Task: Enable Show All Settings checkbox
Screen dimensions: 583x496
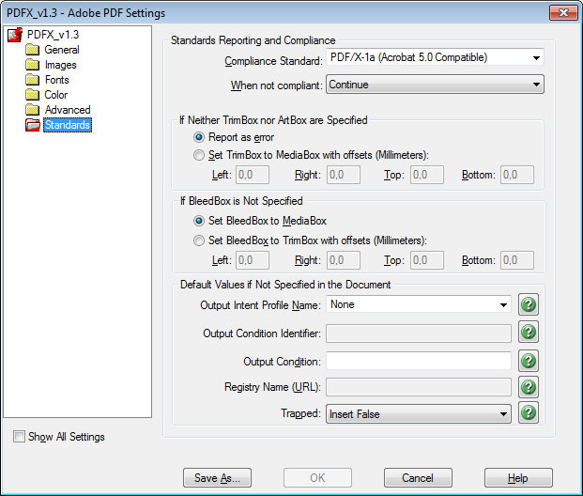Action: pyautogui.click(x=19, y=436)
